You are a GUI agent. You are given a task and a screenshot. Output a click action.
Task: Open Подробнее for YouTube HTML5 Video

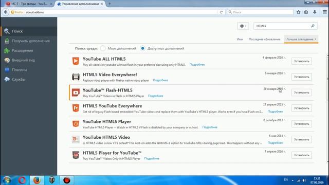click(275, 143)
